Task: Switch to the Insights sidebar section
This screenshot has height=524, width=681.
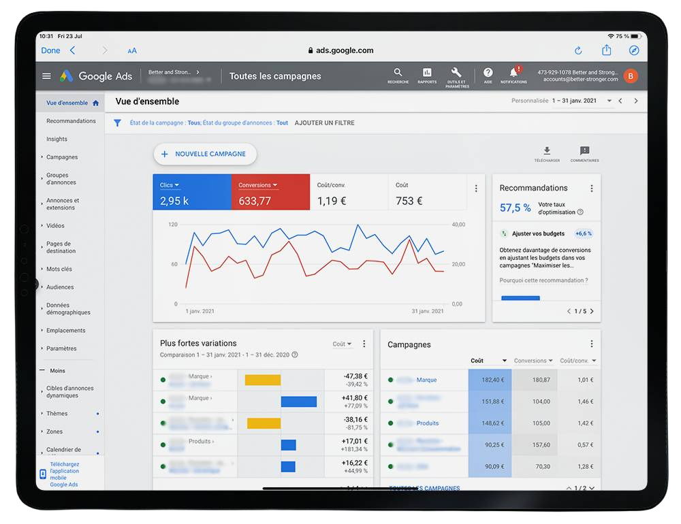Action: tap(57, 140)
